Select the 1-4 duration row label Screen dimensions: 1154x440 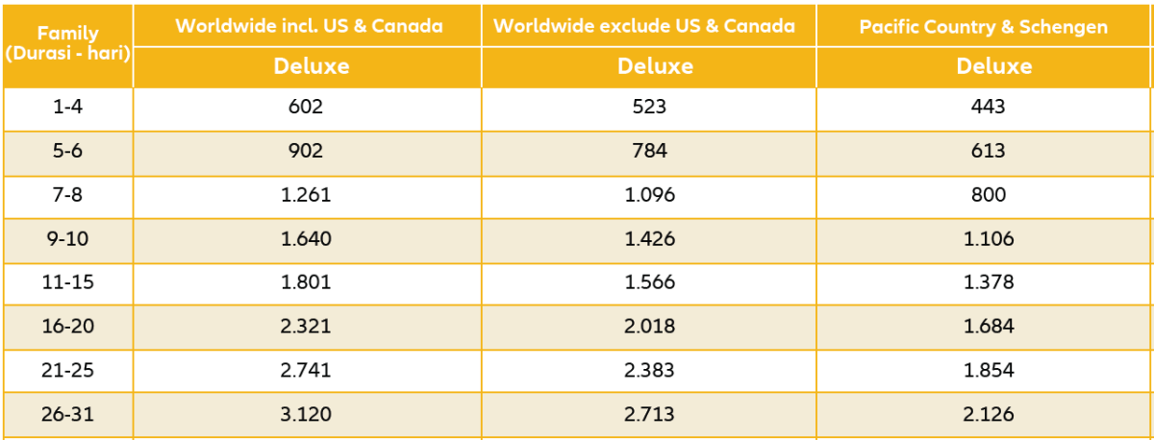67,108
